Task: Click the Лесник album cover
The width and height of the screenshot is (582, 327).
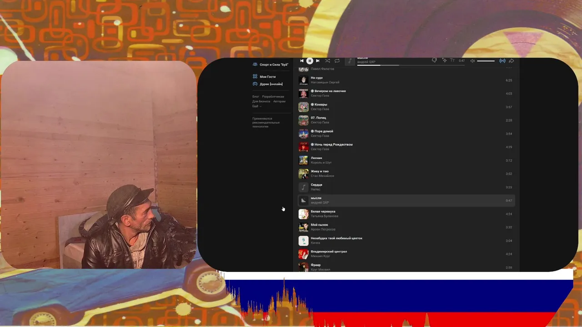Action: (x=303, y=160)
